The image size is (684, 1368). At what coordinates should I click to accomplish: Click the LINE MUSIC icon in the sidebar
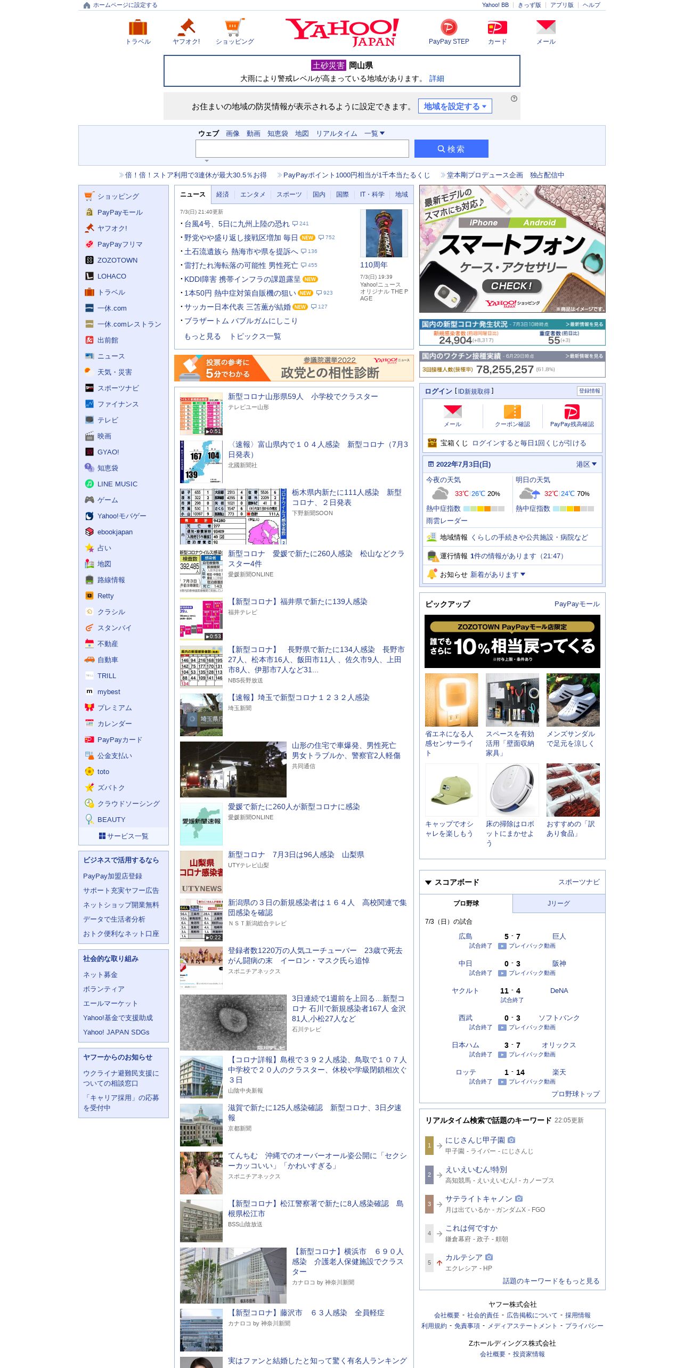tap(89, 484)
